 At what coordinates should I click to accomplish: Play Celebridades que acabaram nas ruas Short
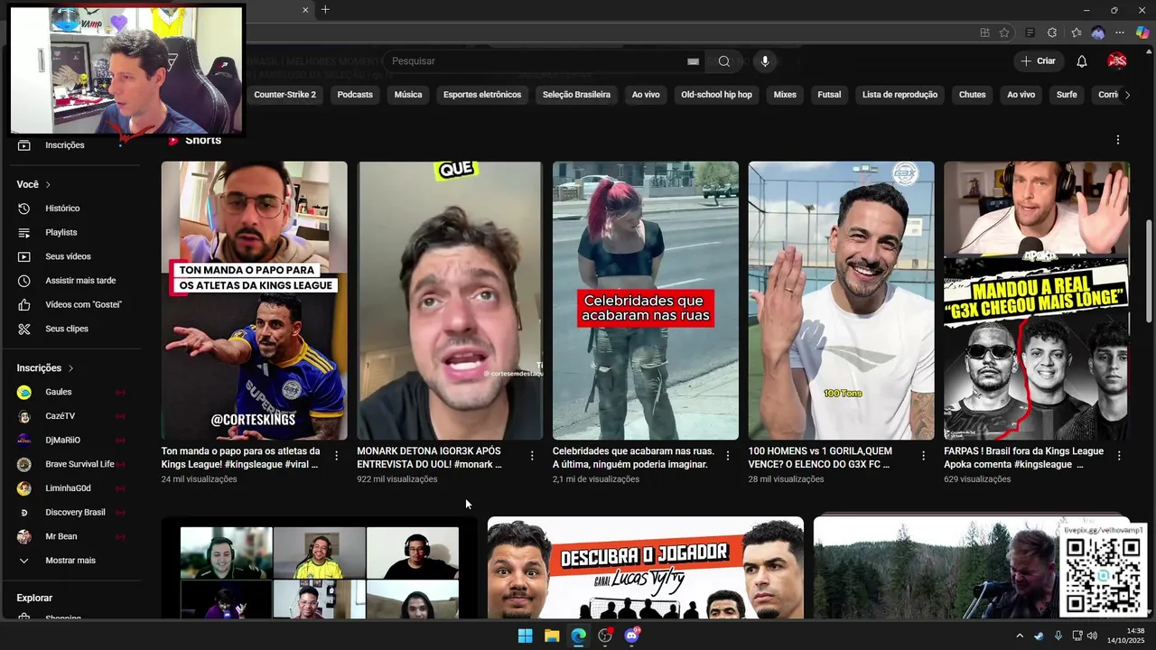645,301
